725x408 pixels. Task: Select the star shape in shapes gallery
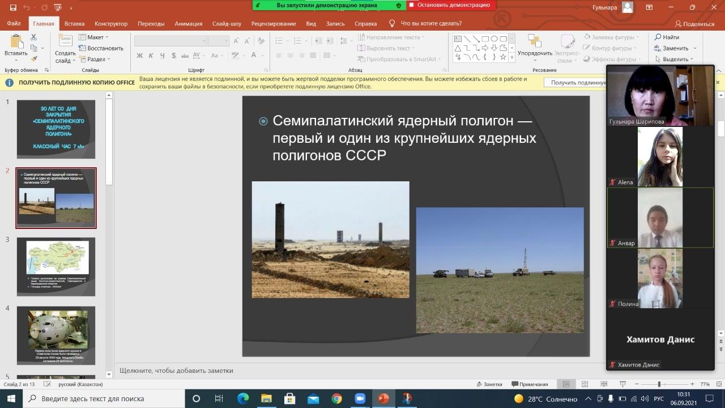pyautogui.click(x=504, y=57)
